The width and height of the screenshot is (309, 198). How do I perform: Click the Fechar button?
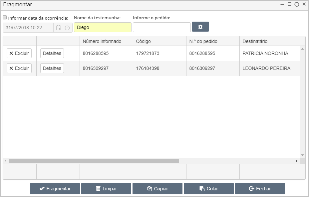pyautogui.click(x=260, y=189)
